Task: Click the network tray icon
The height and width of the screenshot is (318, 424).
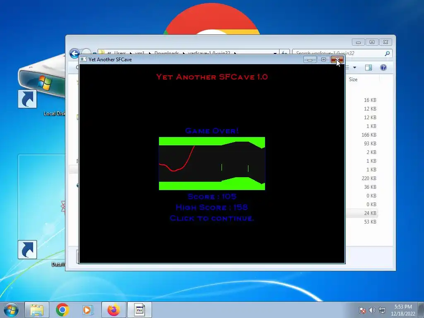Action: click(x=382, y=310)
